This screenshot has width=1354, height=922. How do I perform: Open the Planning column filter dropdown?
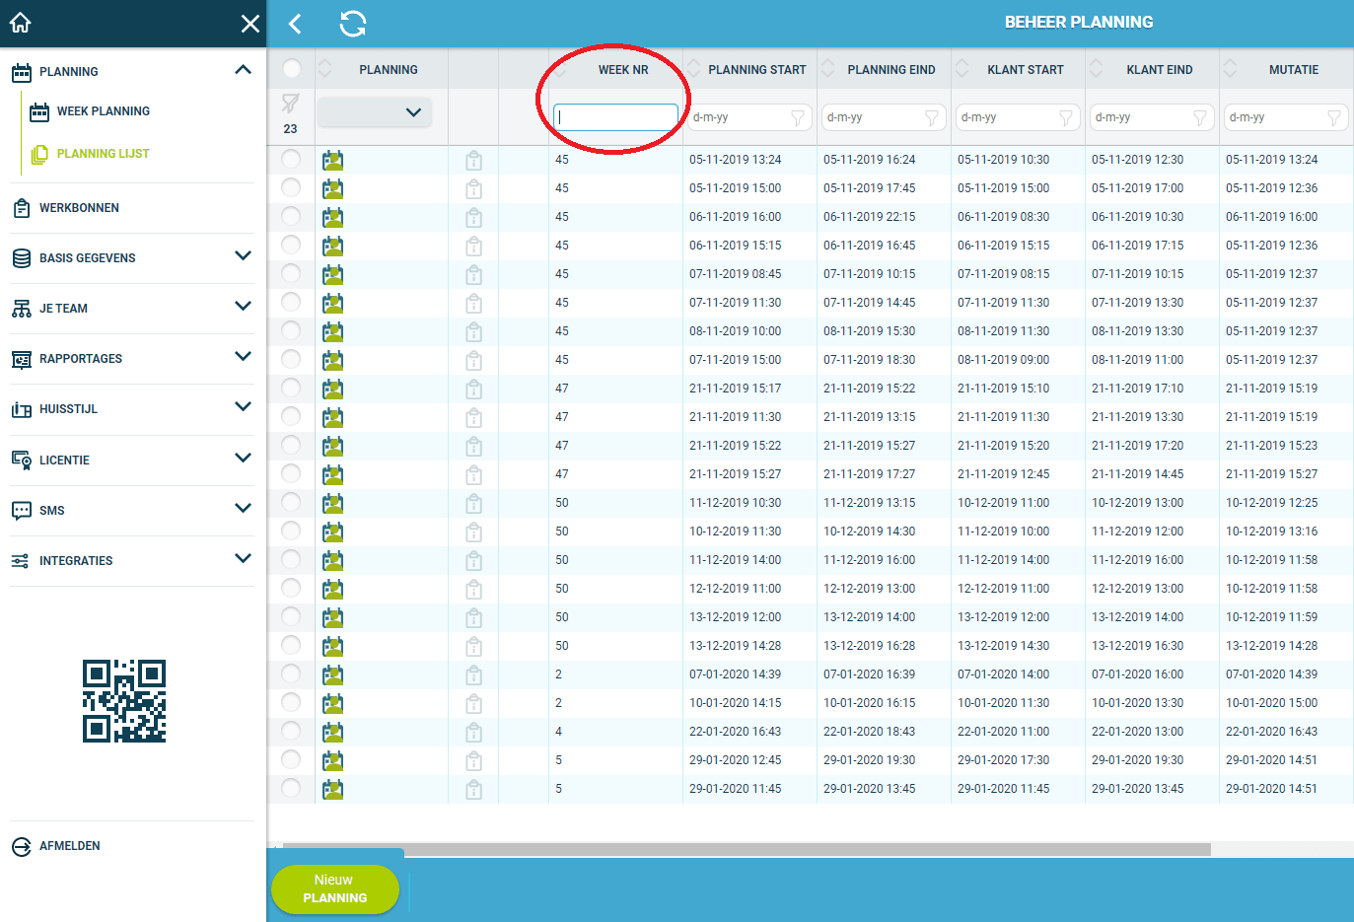[374, 112]
